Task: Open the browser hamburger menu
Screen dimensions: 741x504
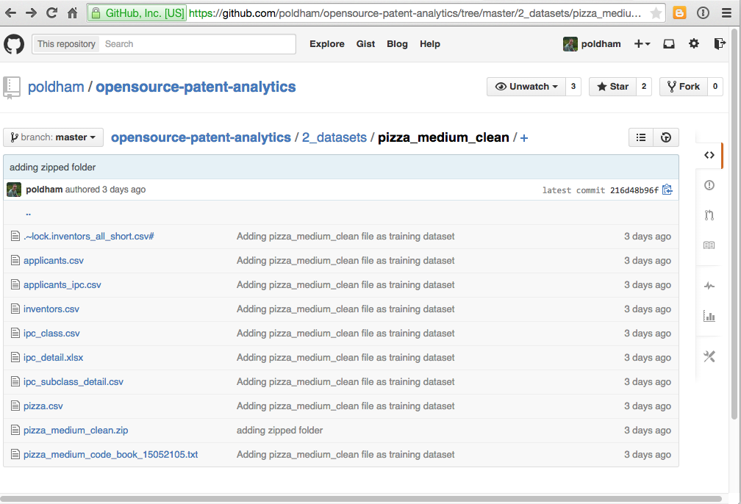Action: (727, 12)
